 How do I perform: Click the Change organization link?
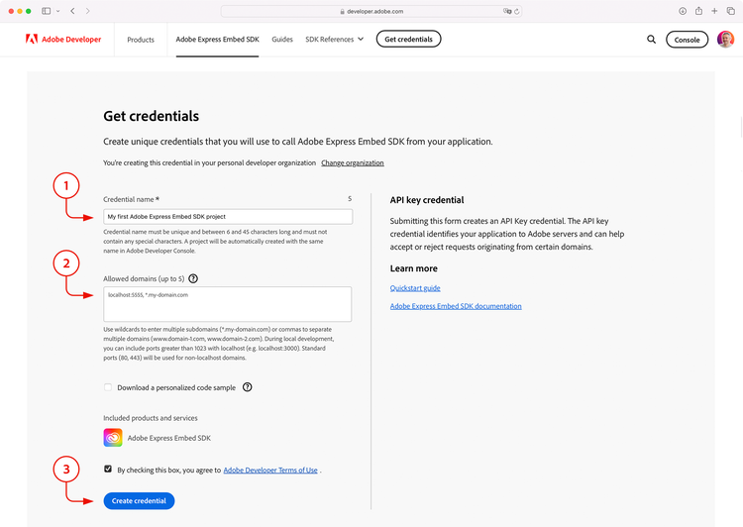pyautogui.click(x=352, y=162)
